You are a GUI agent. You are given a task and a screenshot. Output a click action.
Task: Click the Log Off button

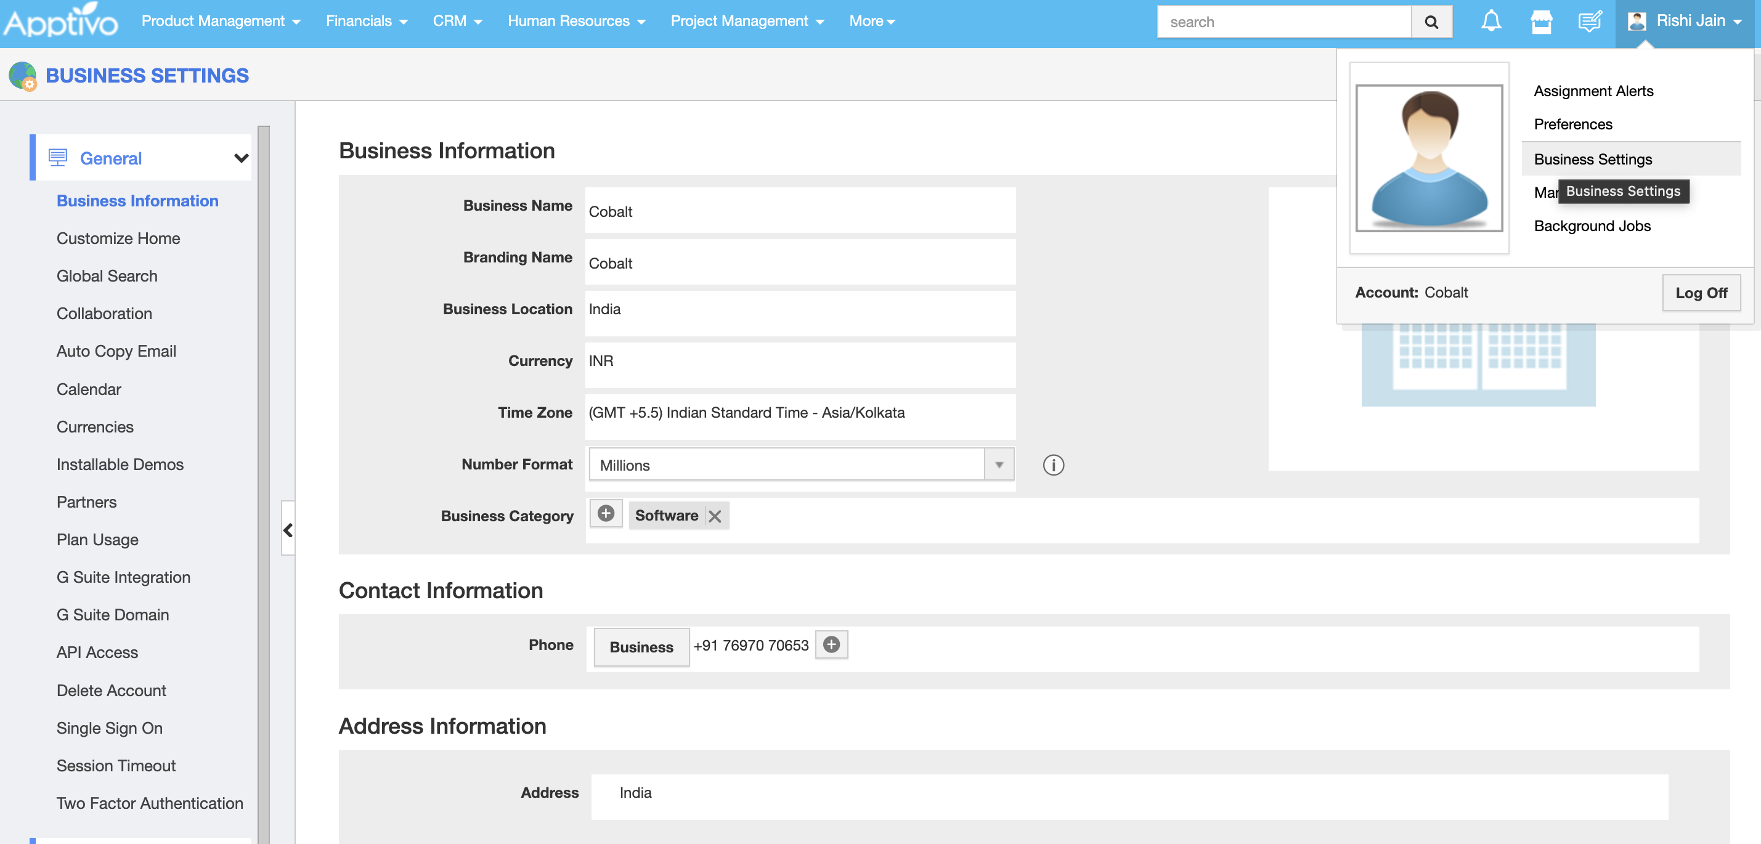(x=1701, y=293)
